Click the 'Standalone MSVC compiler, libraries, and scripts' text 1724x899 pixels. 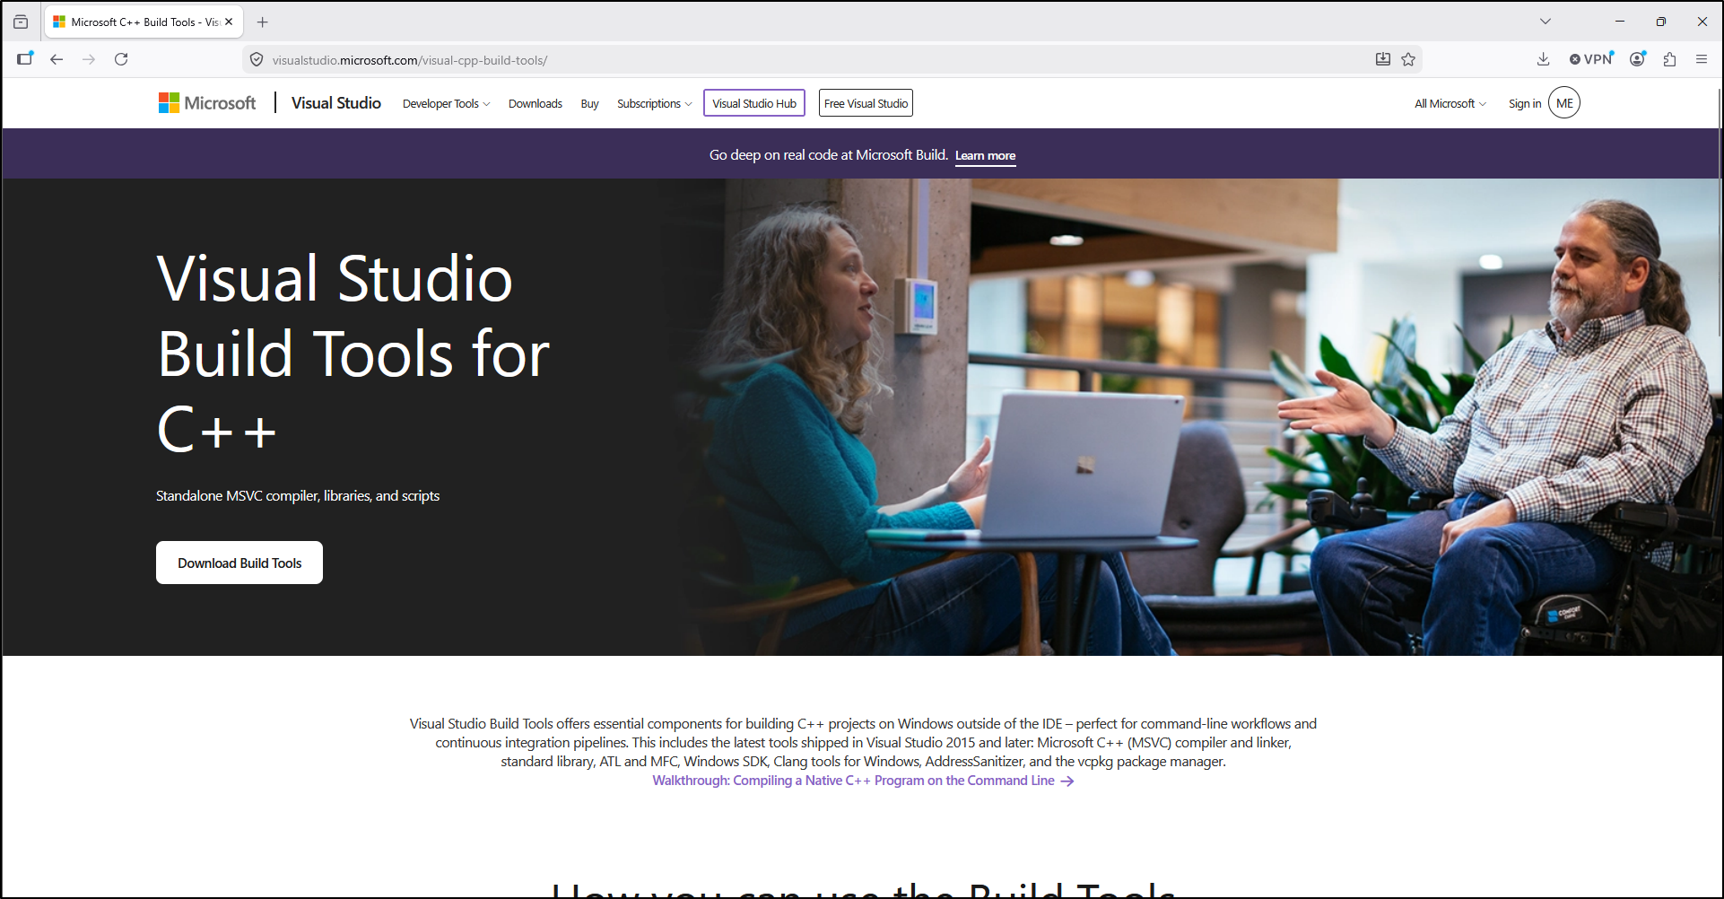point(298,496)
